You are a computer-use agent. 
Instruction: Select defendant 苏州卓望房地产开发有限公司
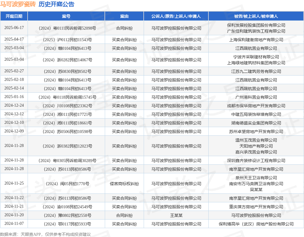click(x=256, y=132)
